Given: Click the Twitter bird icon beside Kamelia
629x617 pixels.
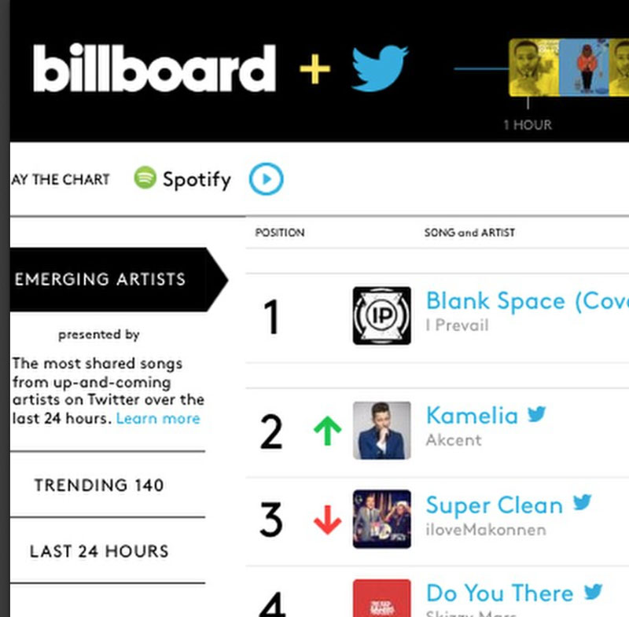Looking at the screenshot, I should (537, 414).
